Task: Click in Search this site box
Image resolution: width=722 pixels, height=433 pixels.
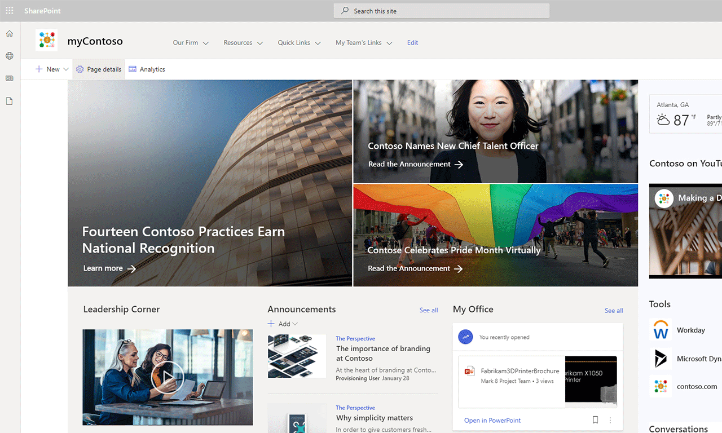Action: (x=442, y=11)
